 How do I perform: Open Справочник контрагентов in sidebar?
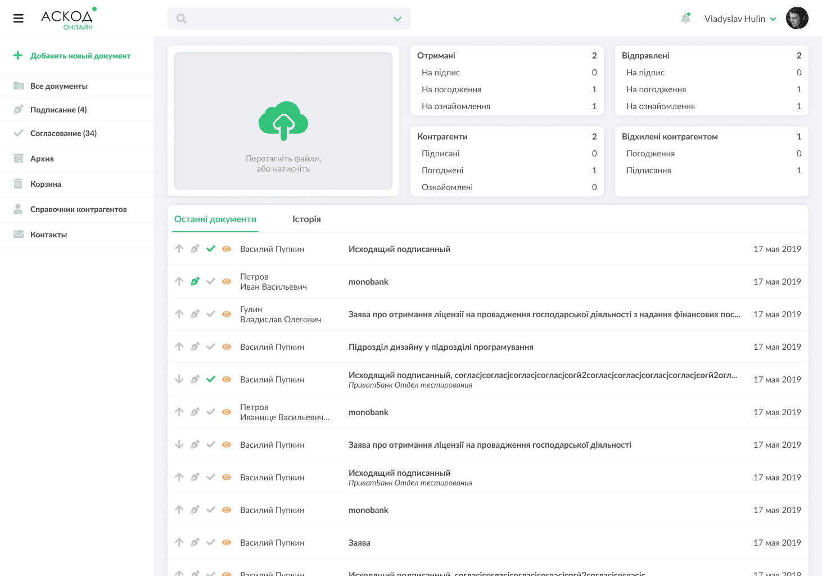point(78,209)
